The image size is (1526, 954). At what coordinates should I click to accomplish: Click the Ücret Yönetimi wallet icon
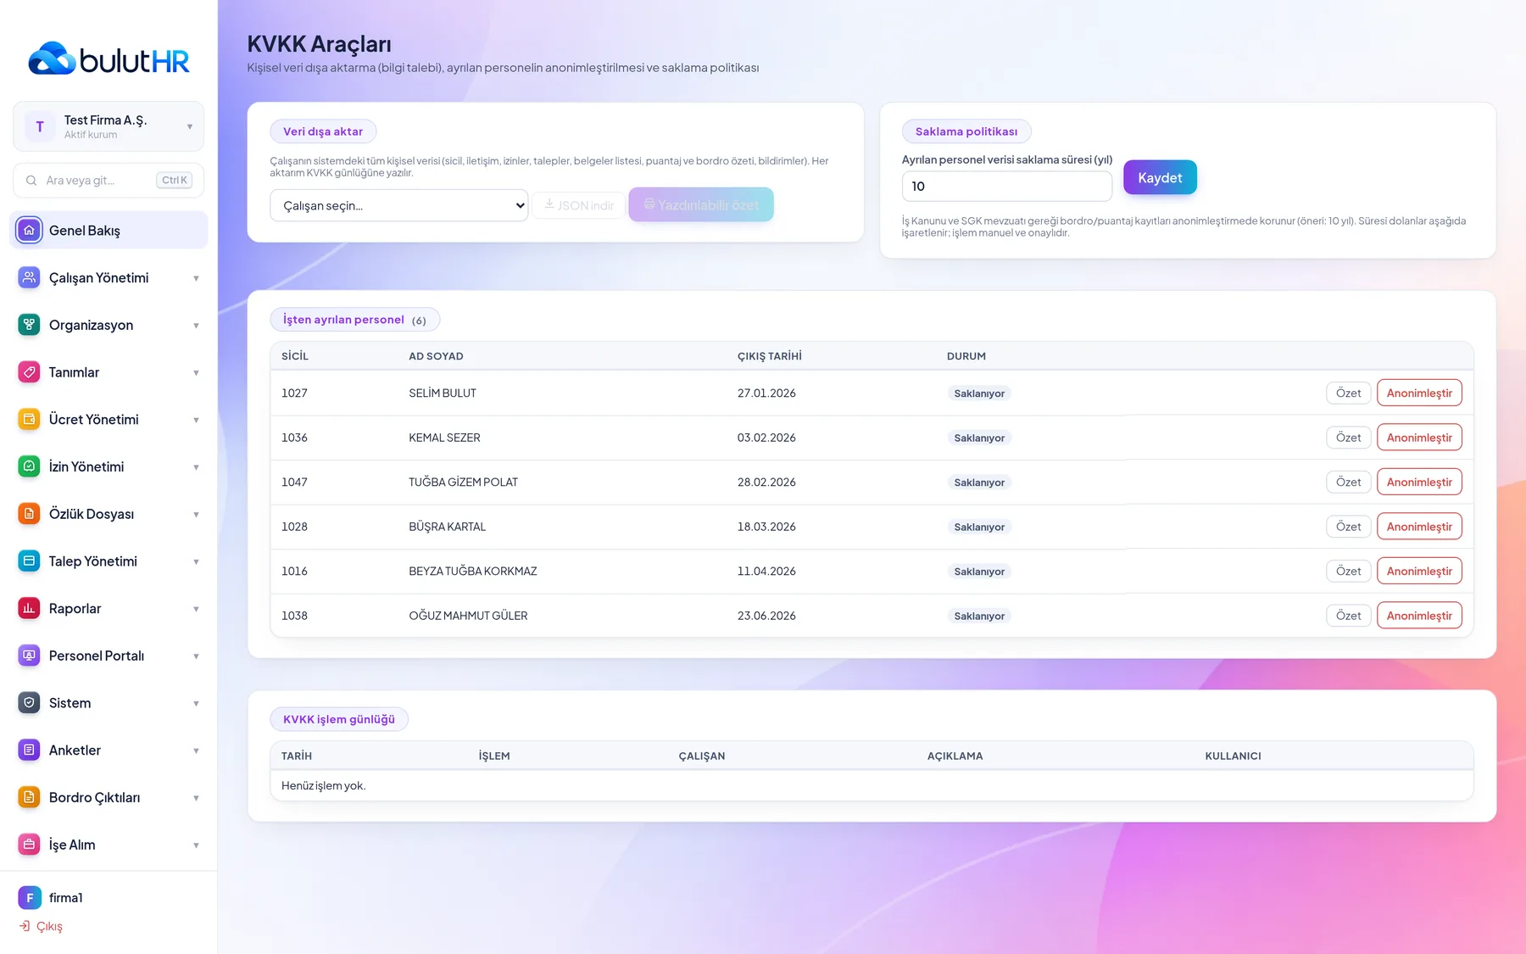click(x=29, y=419)
